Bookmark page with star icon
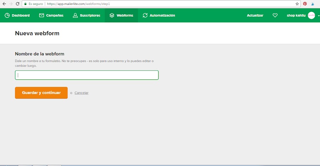 [x=297, y=4]
